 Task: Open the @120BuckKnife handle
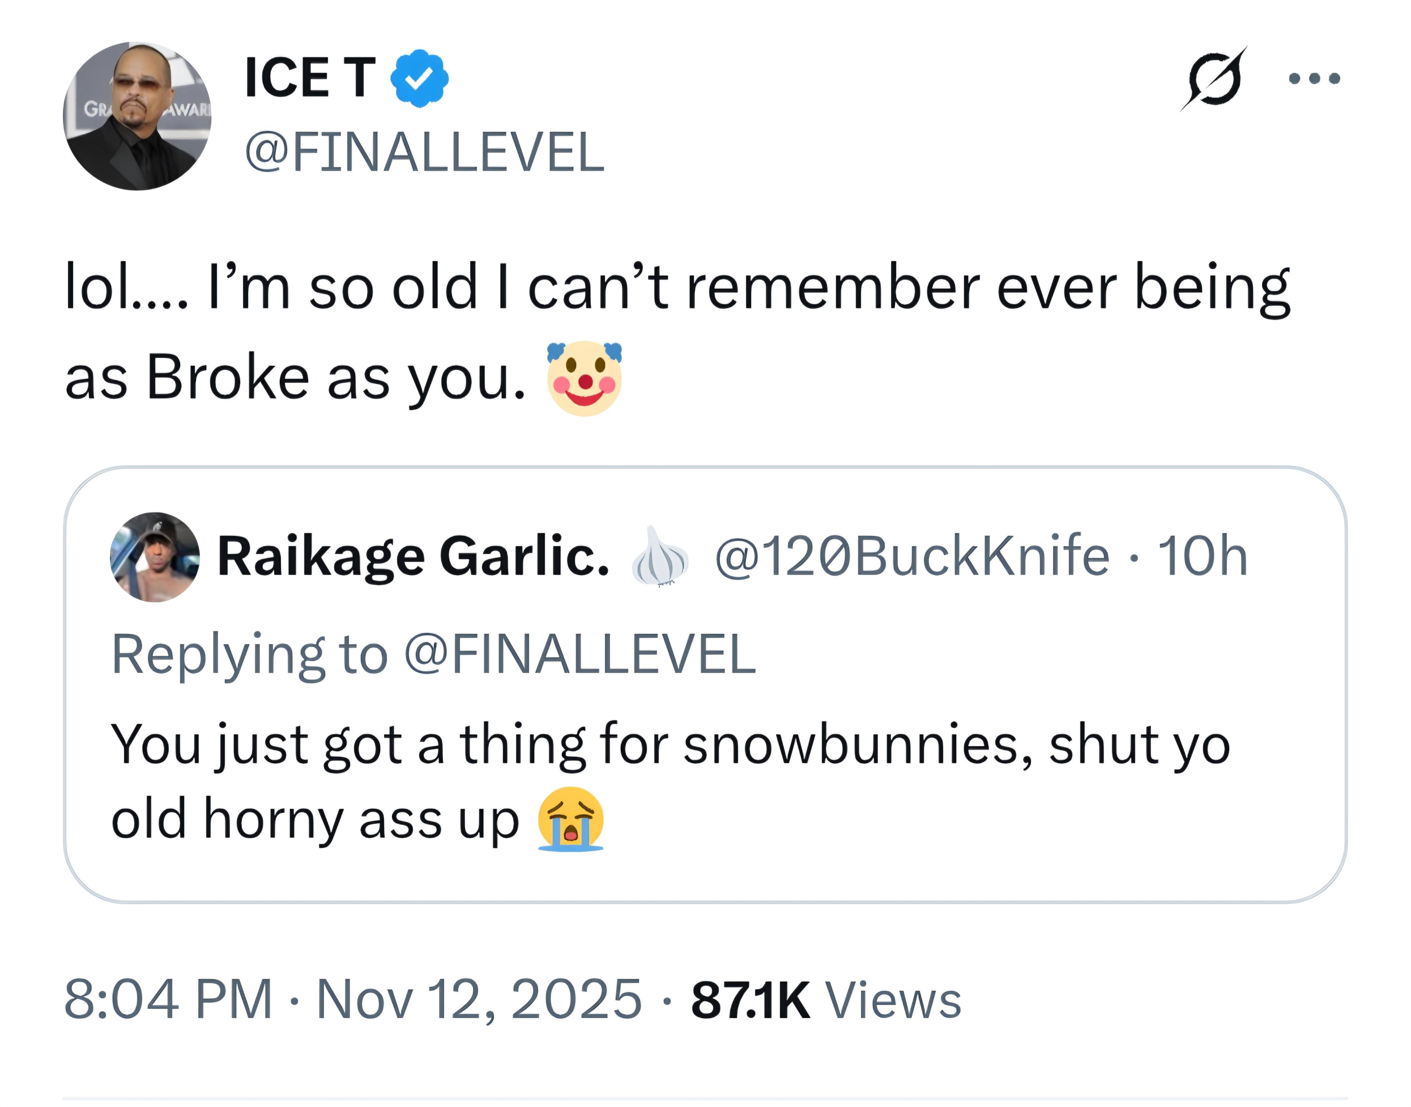click(912, 555)
